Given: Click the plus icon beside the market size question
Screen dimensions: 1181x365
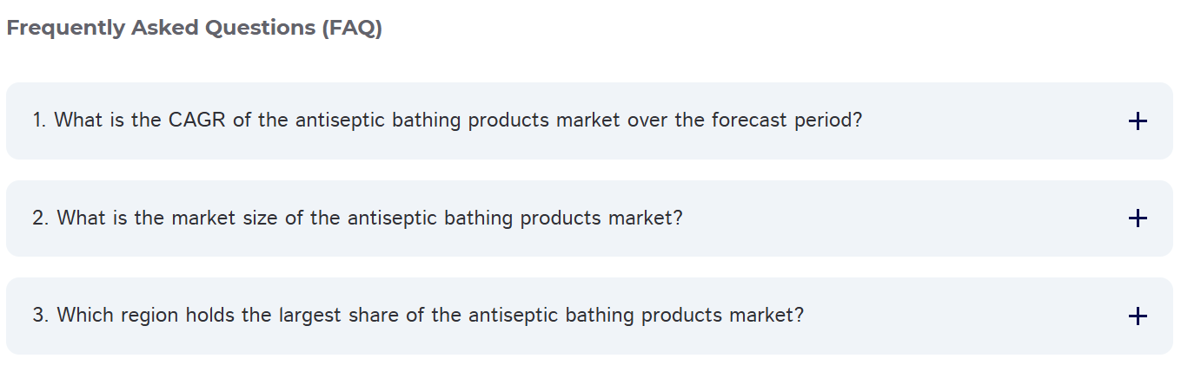Looking at the screenshot, I should click(1137, 218).
